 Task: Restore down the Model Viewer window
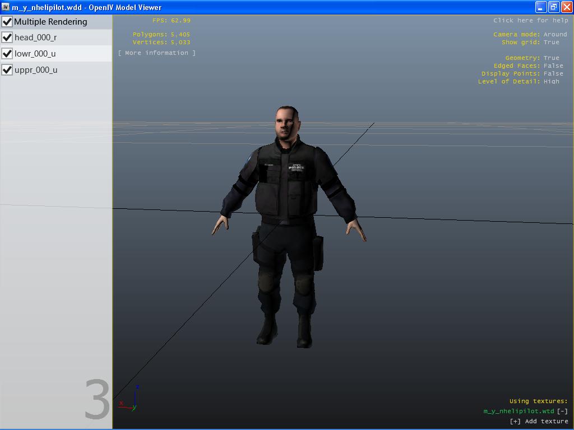tap(554, 7)
